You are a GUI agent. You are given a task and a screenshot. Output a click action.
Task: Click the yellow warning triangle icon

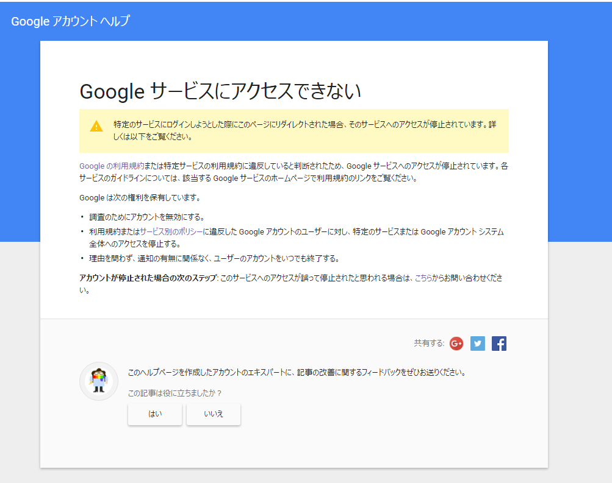click(x=96, y=126)
